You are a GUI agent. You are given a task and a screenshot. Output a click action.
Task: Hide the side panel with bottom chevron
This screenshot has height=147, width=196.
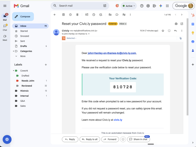[193, 143]
